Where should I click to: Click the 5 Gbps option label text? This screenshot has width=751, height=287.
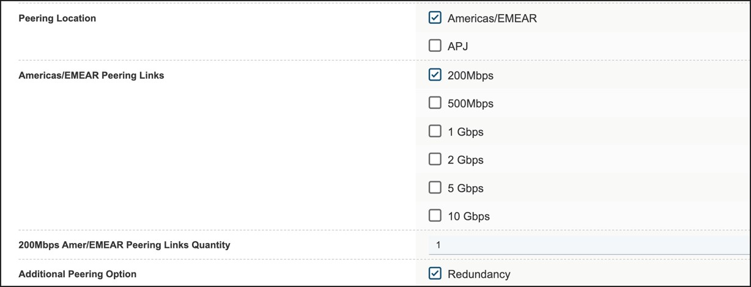[465, 188]
